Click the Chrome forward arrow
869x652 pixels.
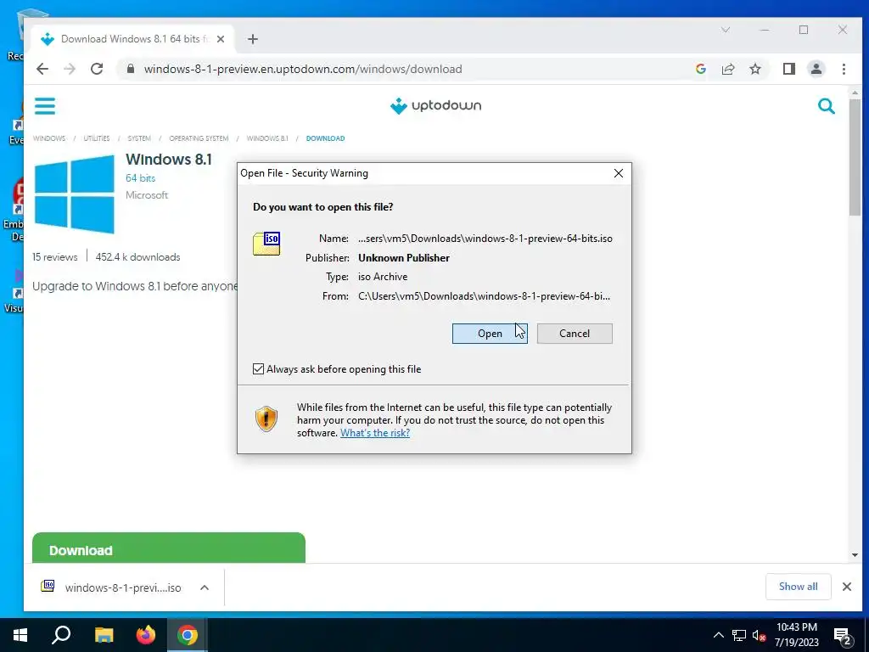tap(70, 69)
